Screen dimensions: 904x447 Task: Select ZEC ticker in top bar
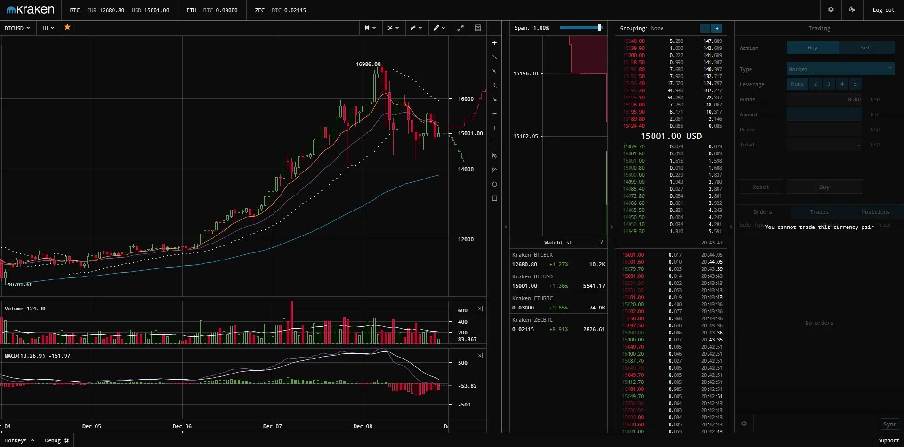click(x=281, y=10)
